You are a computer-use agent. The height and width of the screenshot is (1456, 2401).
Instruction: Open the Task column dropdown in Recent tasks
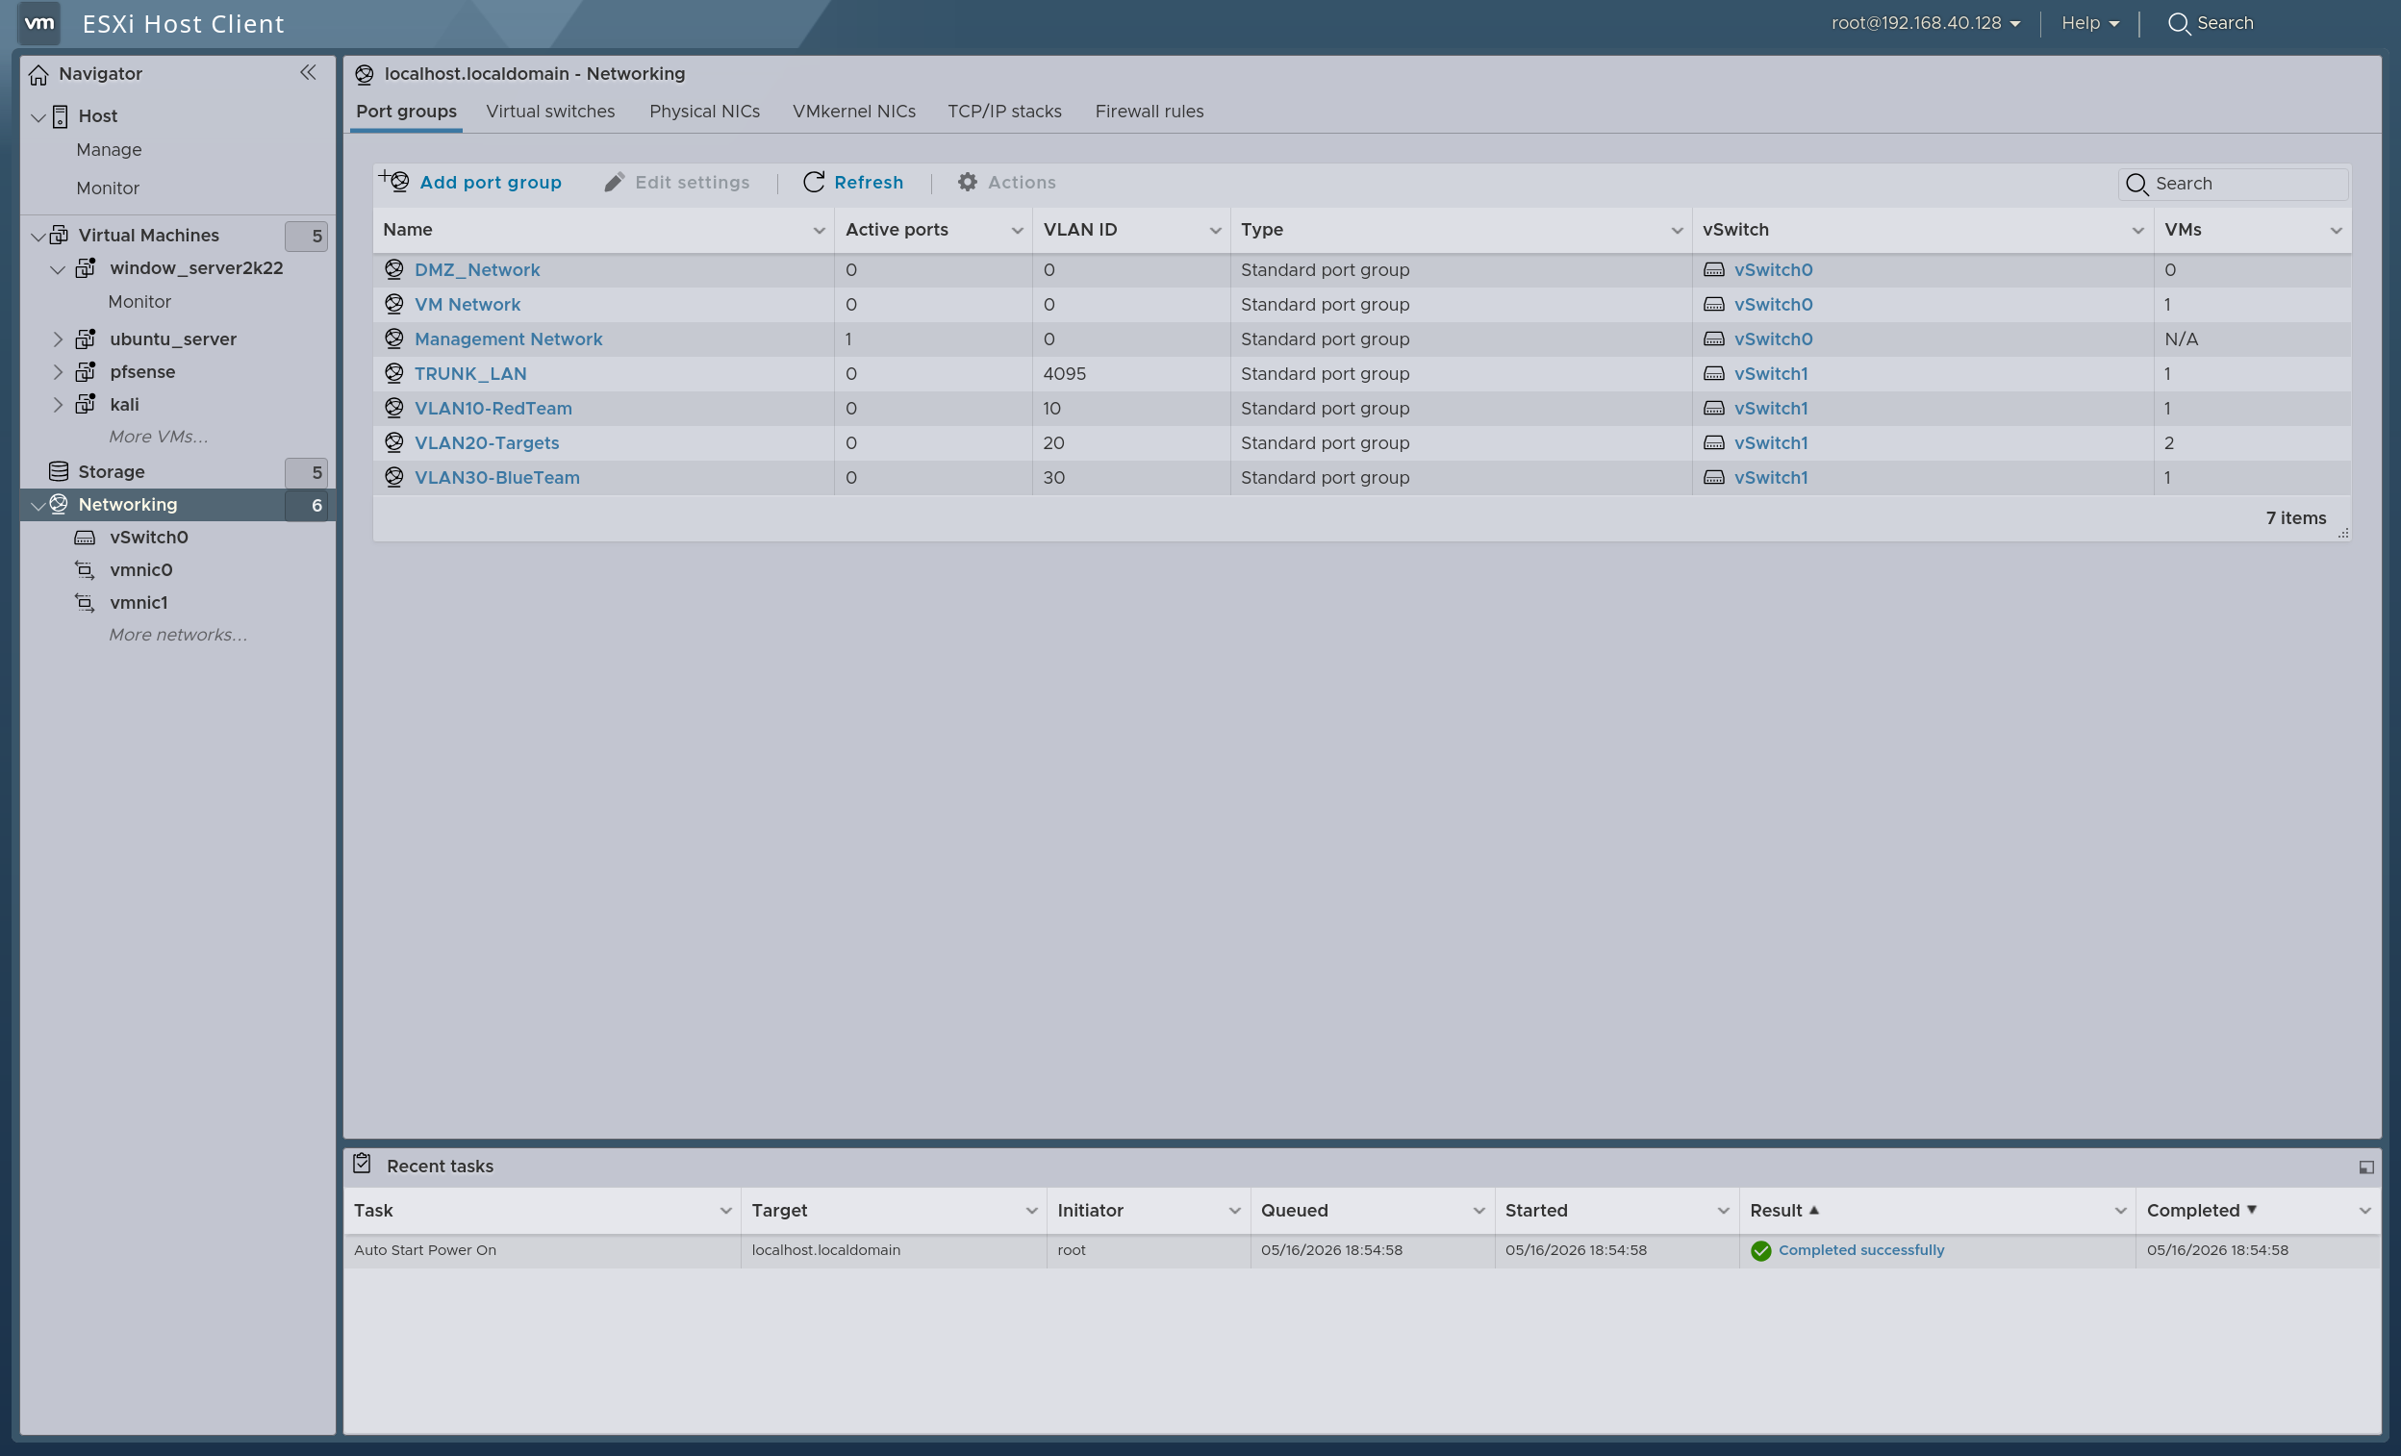[725, 1211]
